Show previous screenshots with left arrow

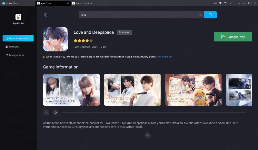46,112
